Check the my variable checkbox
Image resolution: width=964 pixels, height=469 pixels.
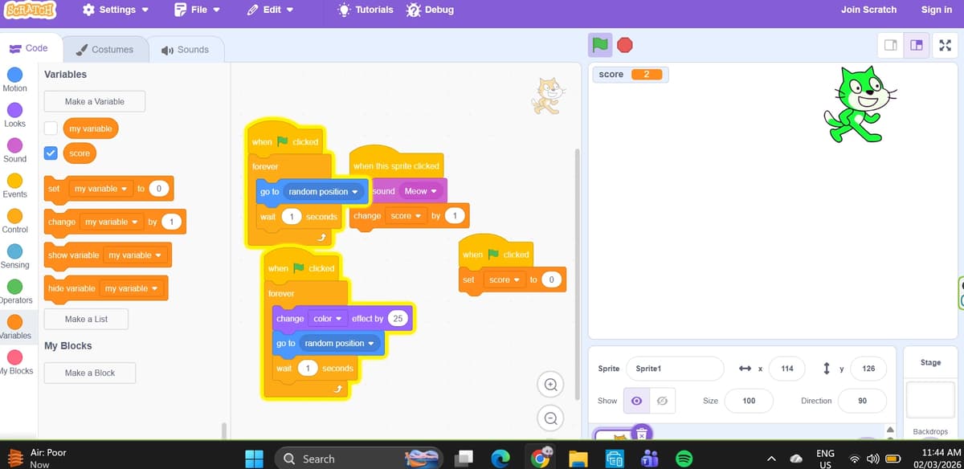coord(51,128)
